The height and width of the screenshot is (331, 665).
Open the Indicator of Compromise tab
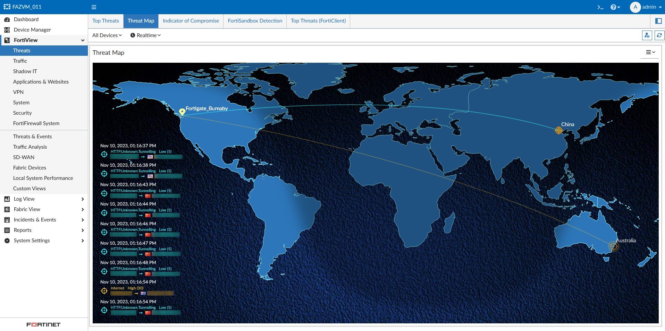[191, 21]
